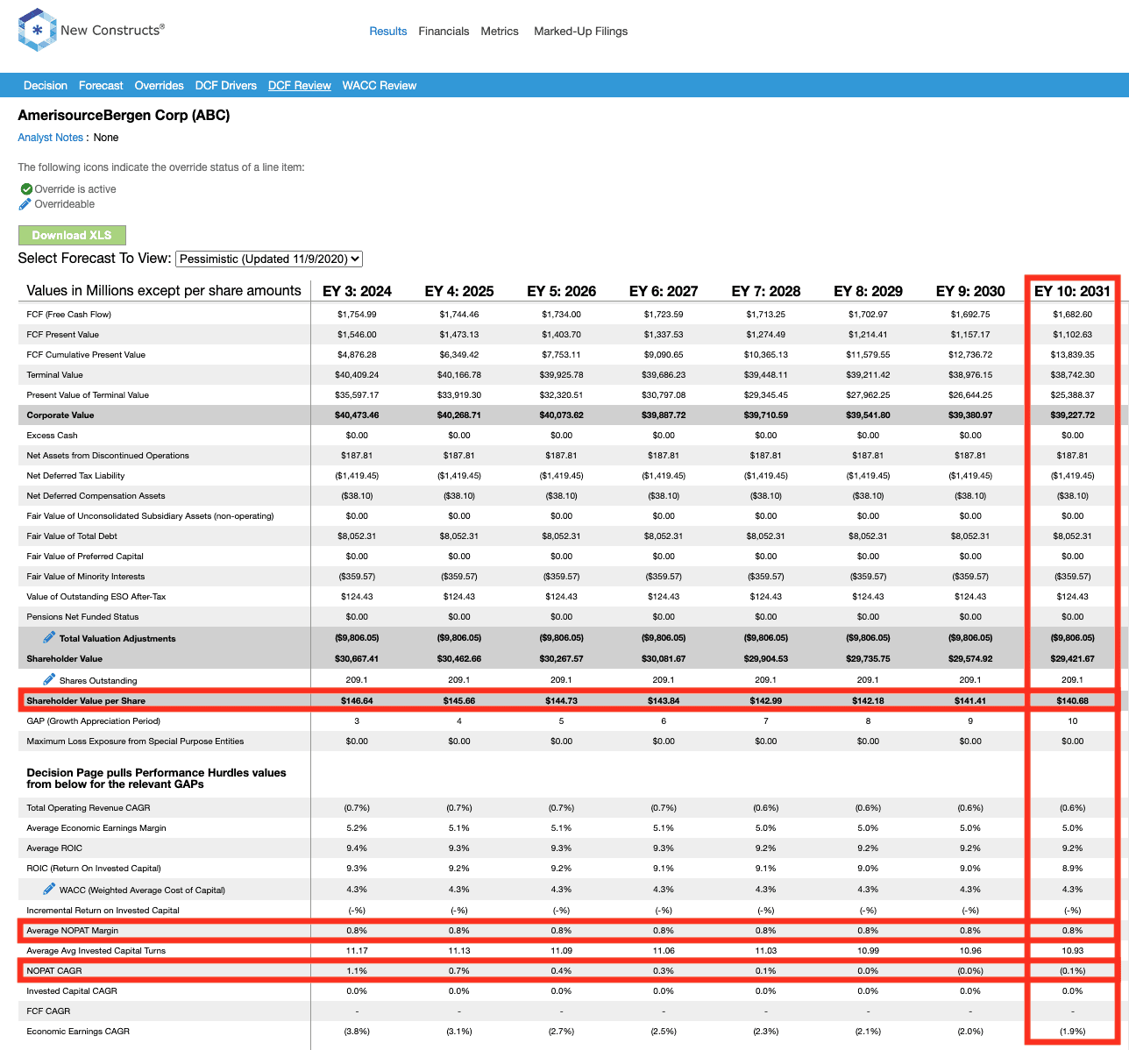
Task: Click the EY 7: 2028 column header
Action: (766, 291)
